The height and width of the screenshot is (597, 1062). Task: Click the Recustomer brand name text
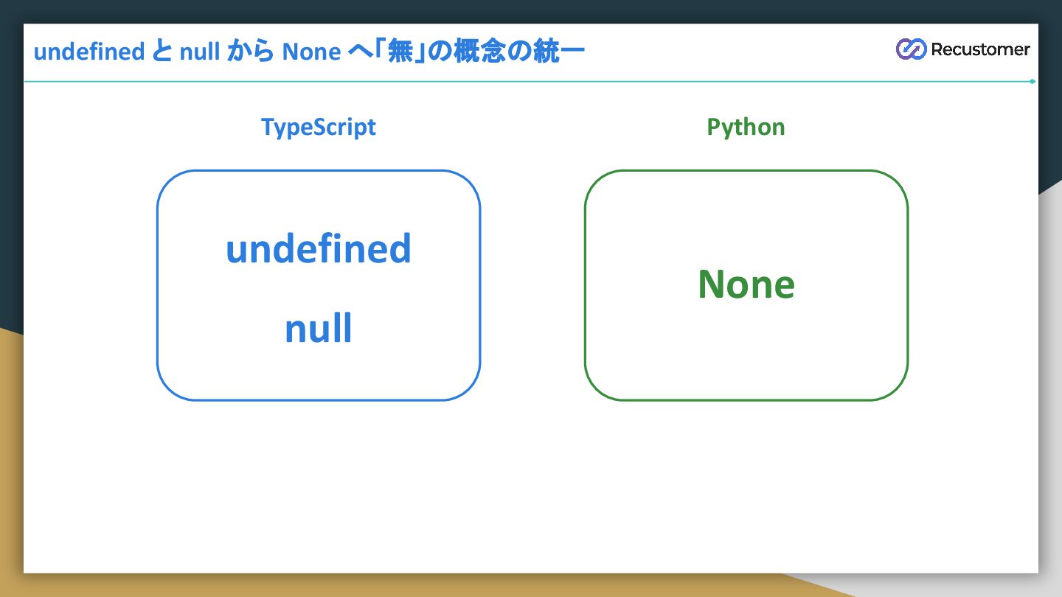tap(980, 49)
